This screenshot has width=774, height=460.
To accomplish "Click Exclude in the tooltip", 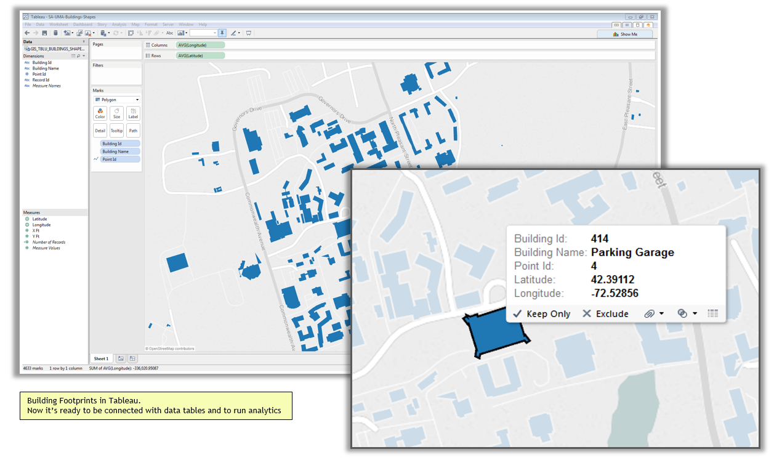I will point(605,313).
